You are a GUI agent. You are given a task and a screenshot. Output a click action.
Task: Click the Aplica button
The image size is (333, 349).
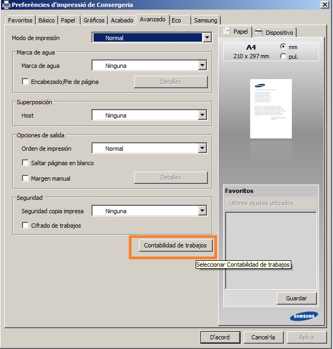[306, 337]
